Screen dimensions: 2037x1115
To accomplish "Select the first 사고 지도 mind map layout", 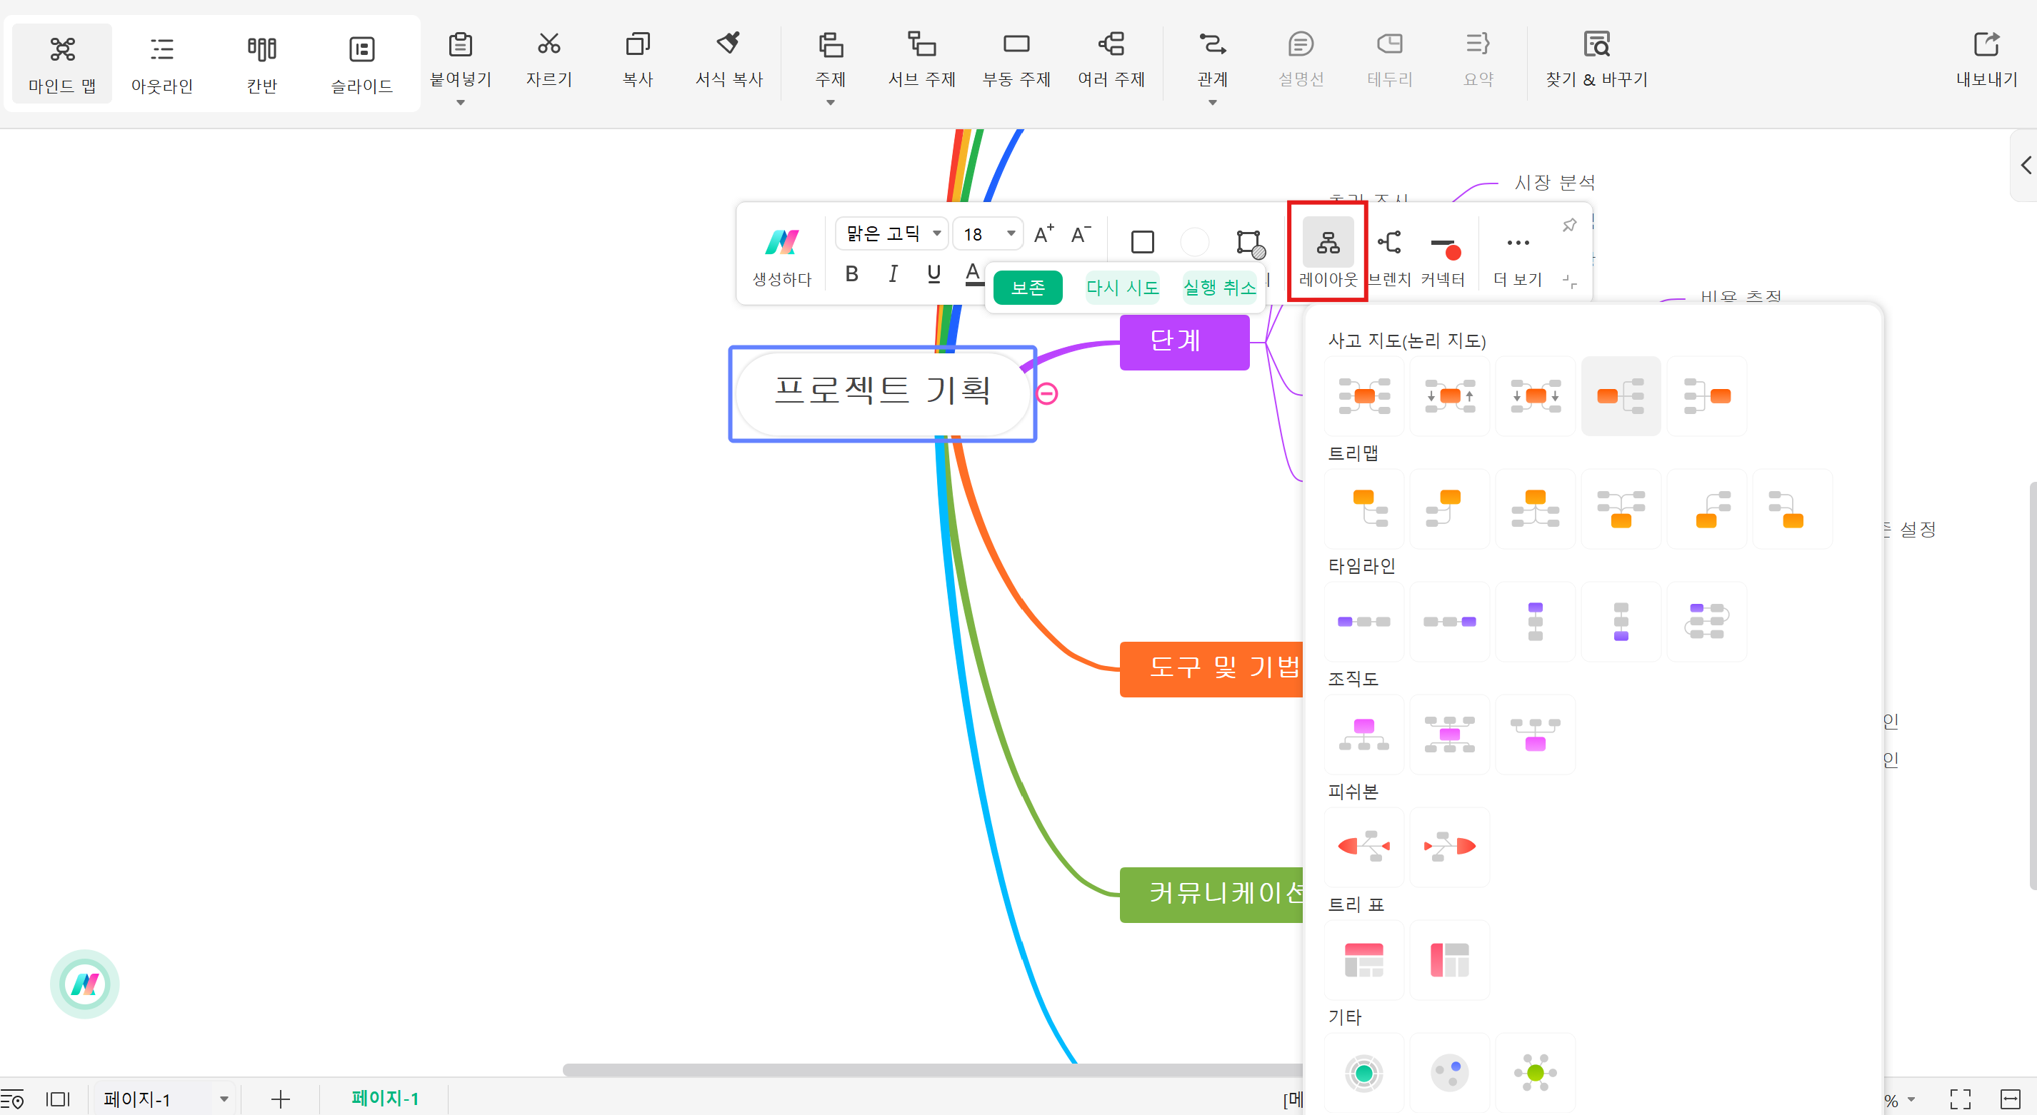I will pyautogui.click(x=1364, y=396).
